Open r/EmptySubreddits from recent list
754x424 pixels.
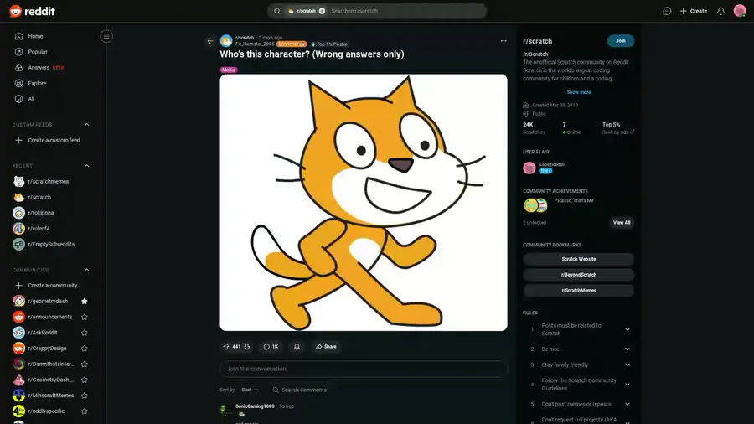click(x=50, y=244)
